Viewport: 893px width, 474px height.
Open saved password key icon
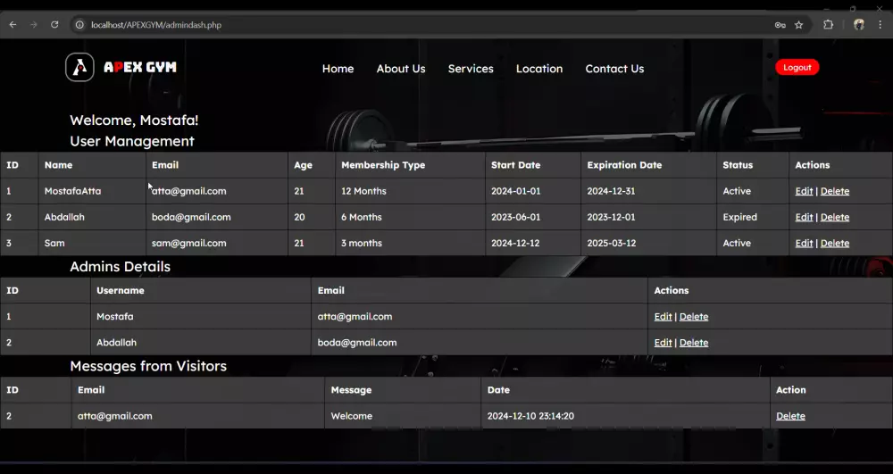coord(780,25)
